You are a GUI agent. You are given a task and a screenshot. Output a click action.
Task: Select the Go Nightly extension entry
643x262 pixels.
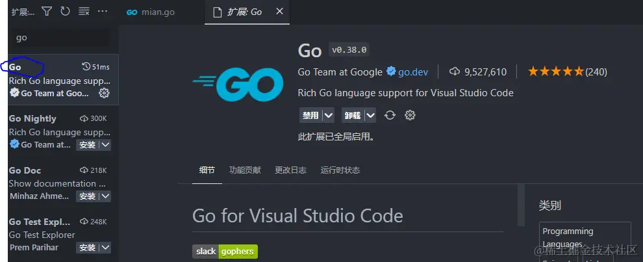tap(64, 131)
